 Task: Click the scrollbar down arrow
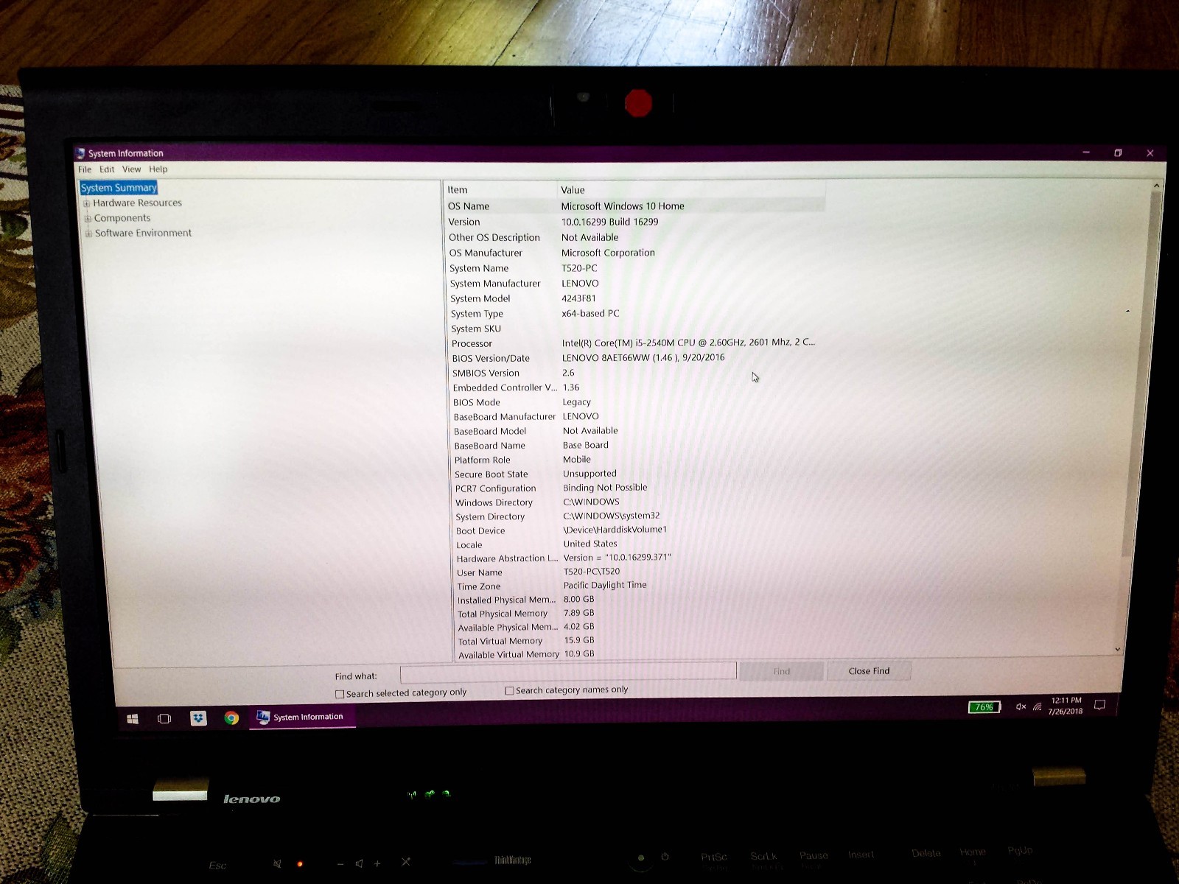pos(1118,648)
